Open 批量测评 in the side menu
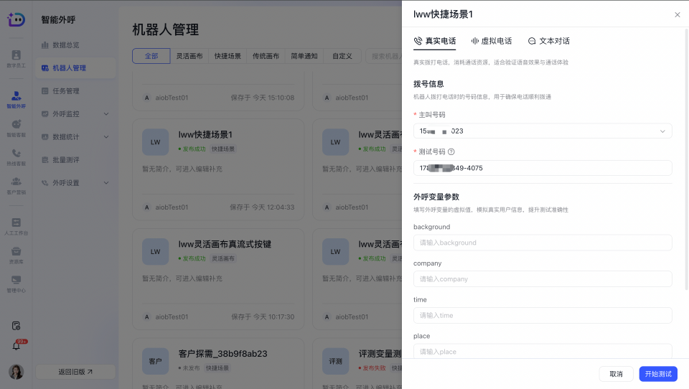 click(x=75, y=159)
